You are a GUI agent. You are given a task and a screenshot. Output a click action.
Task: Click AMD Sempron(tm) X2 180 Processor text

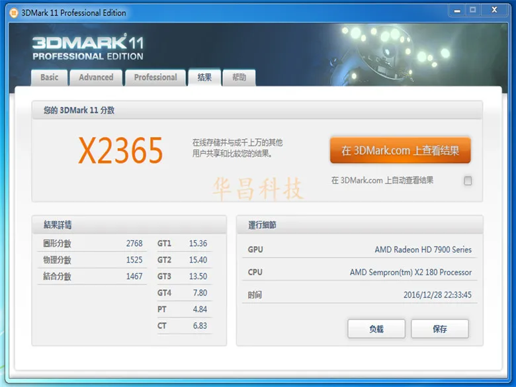411,273
